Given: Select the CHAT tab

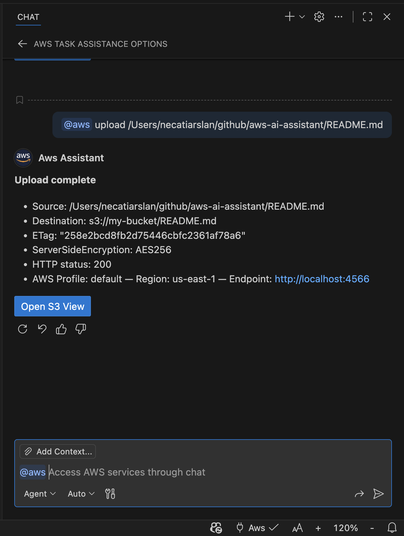Looking at the screenshot, I should coord(28,17).
